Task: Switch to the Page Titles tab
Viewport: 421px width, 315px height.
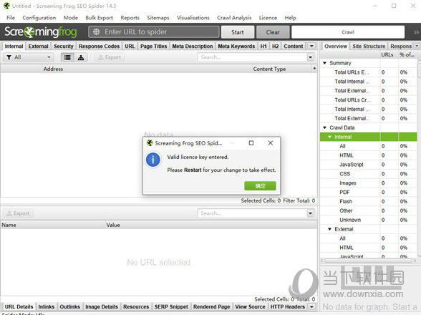Action: 153,47
